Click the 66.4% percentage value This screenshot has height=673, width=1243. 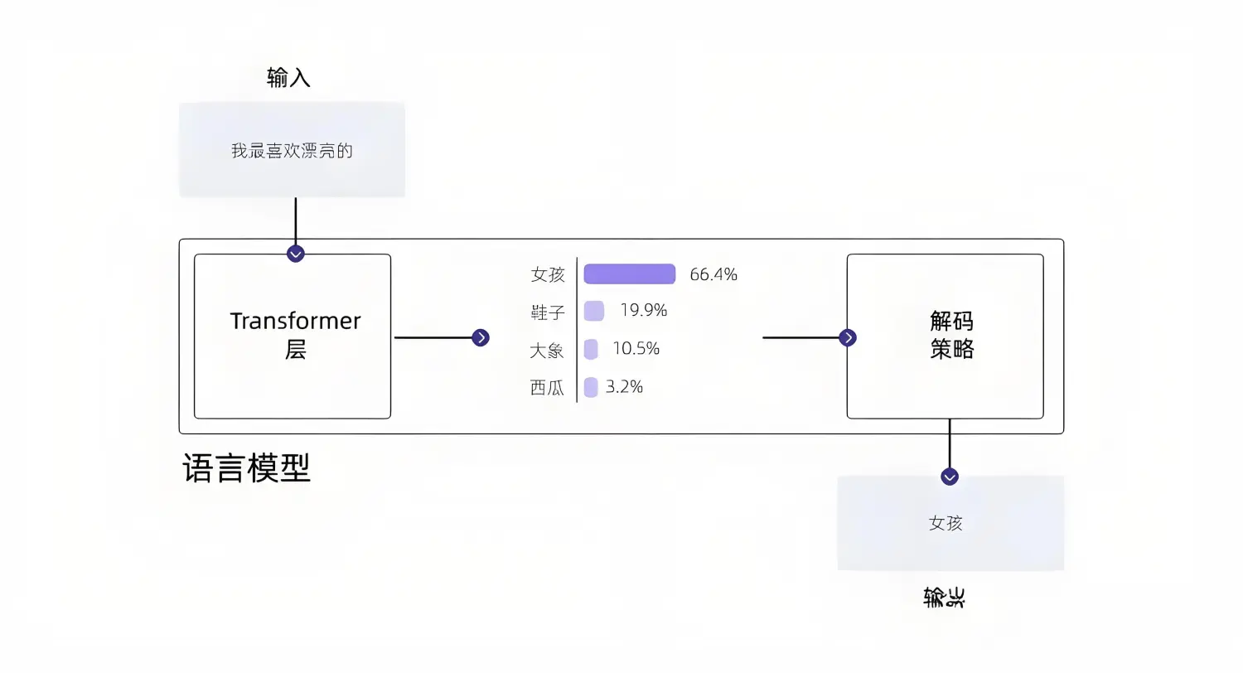[713, 274]
